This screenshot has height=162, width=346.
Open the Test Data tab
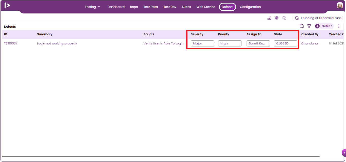click(151, 7)
